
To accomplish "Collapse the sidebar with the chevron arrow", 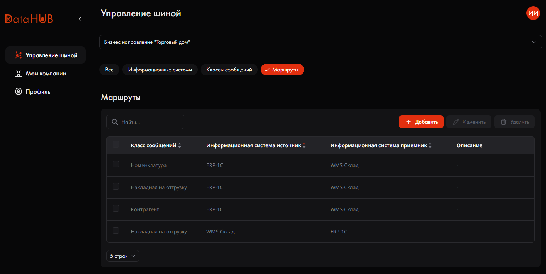I will pyautogui.click(x=80, y=19).
